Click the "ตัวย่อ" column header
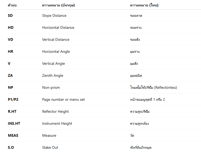201x153 pixels. tap(13, 5)
